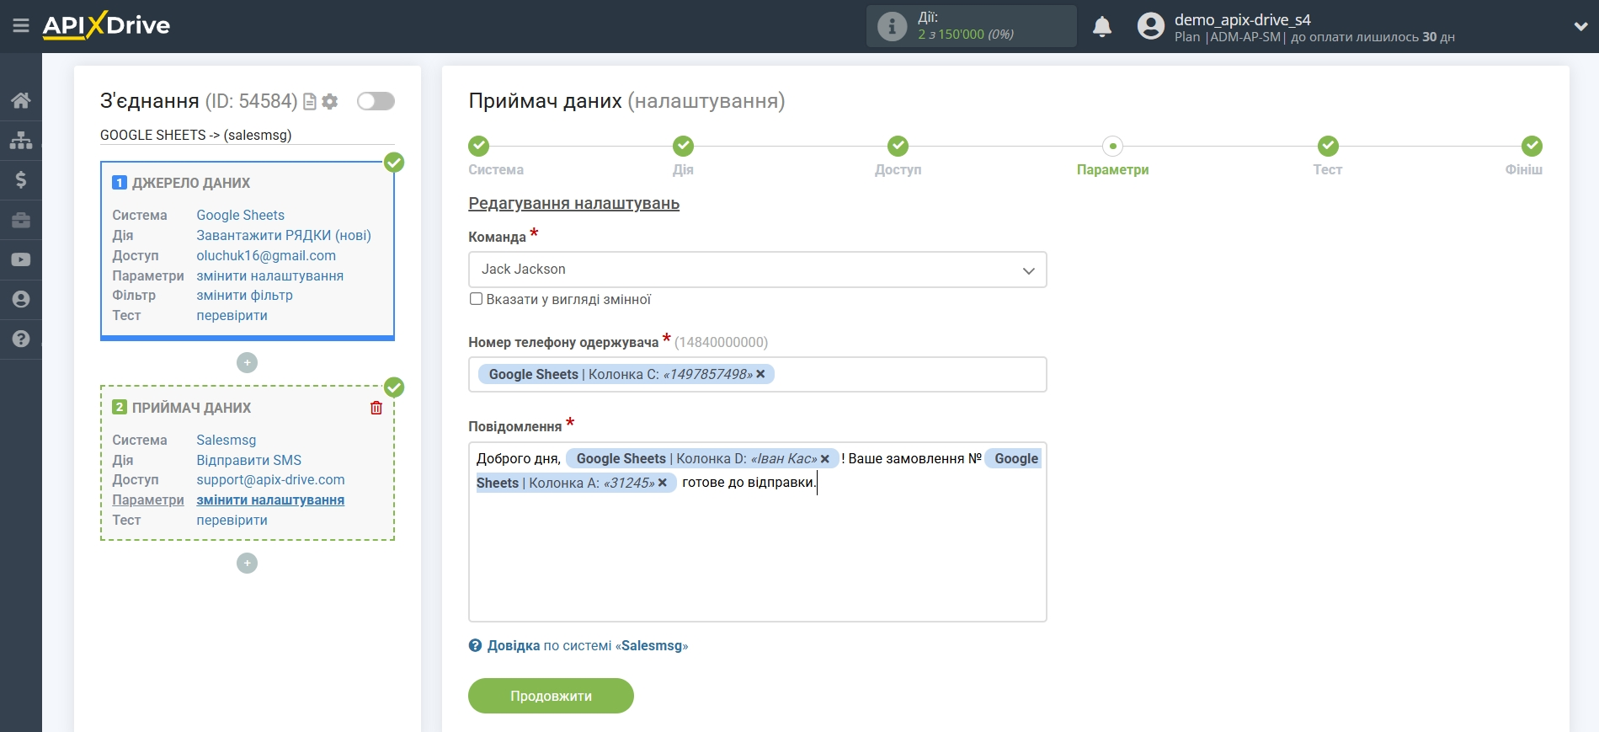Image resolution: width=1599 pixels, height=732 pixels.
Task: Click the connection name 'GOOGLE SHEETS -> (salesmsg)'
Action: pos(195,136)
